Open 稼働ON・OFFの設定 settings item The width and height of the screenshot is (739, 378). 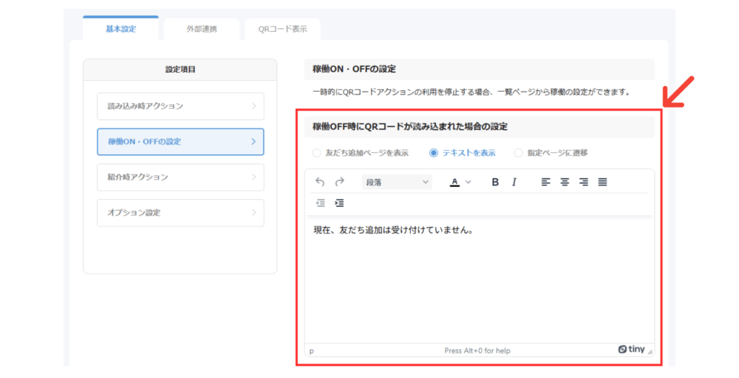click(x=180, y=141)
